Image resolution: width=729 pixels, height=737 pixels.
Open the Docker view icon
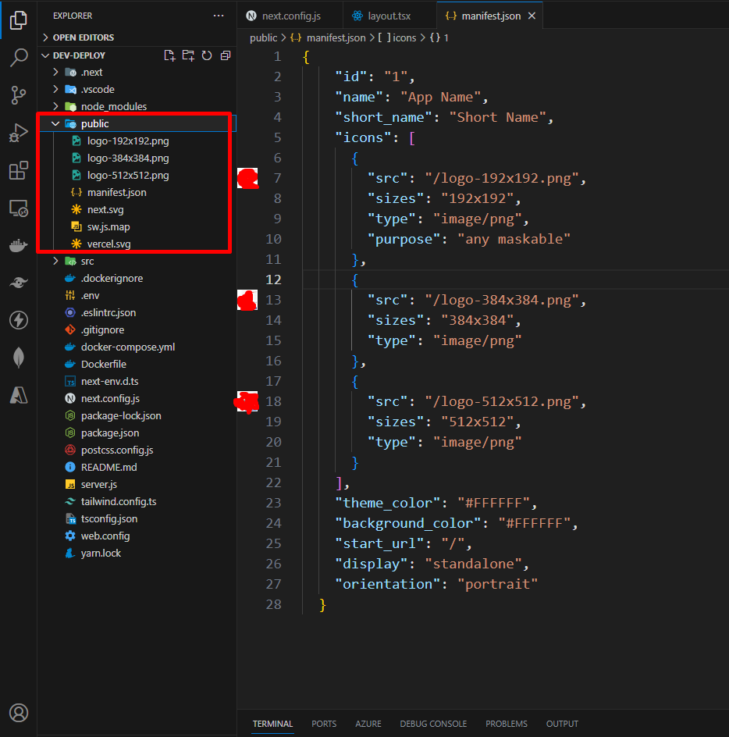point(18,245)
